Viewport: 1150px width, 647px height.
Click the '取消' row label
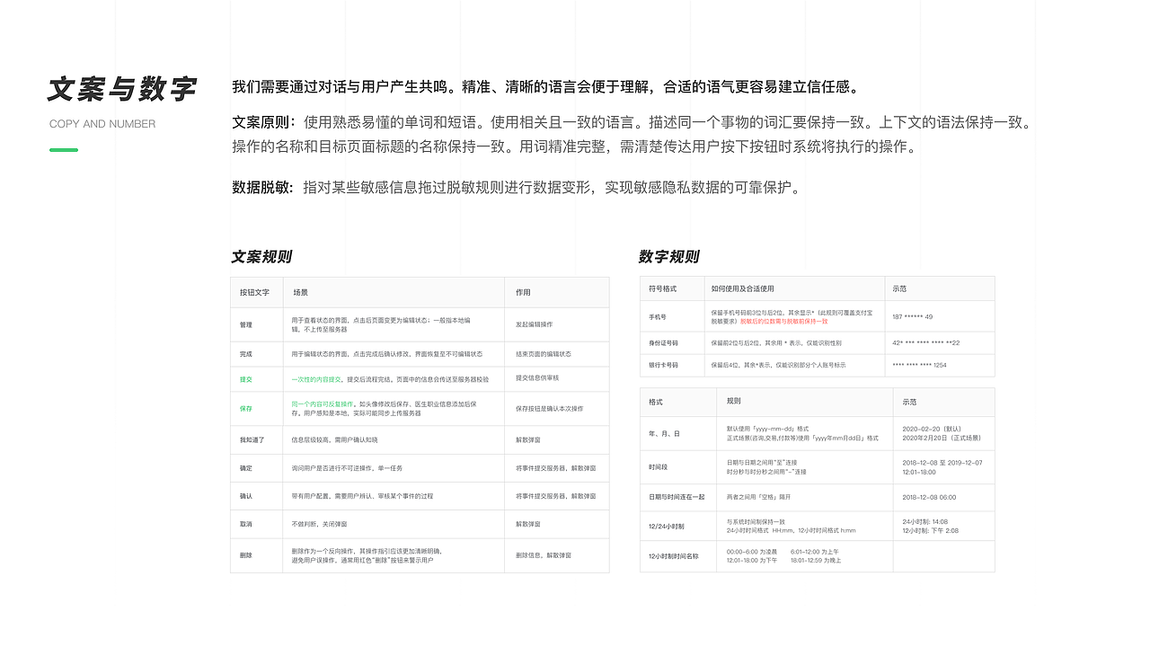click(x=246, y=524)
